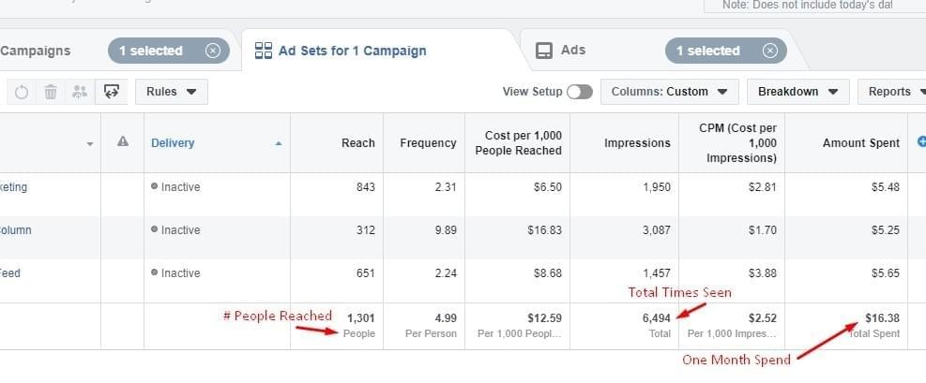Open the Rules dropdown
926x383 pixels.
click(171, 92)
